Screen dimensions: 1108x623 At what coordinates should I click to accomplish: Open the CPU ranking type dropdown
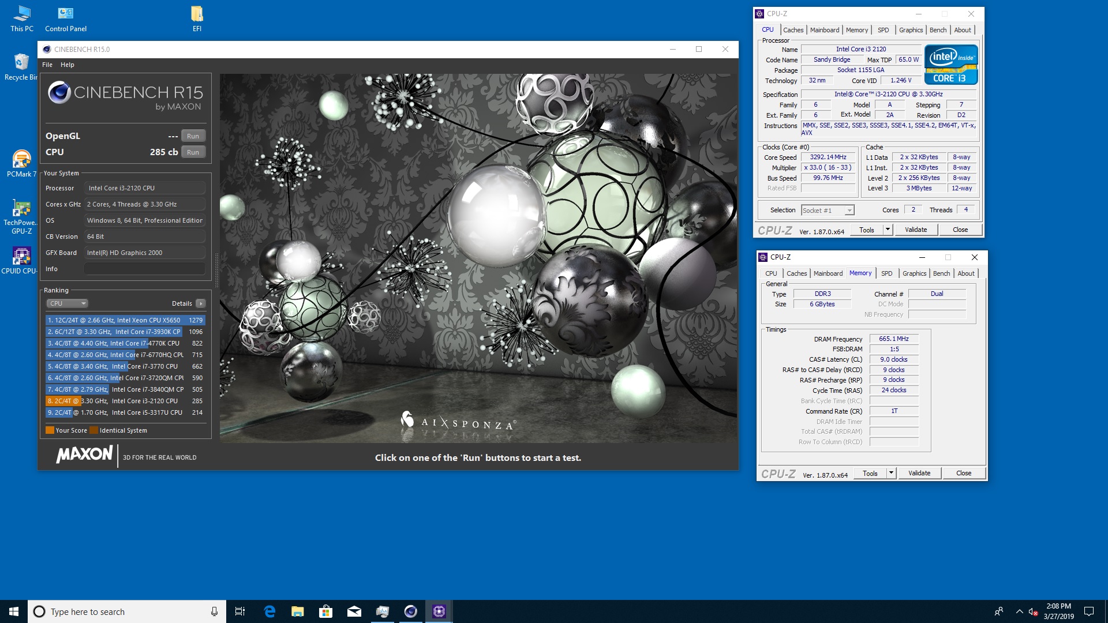click(67, 303)
